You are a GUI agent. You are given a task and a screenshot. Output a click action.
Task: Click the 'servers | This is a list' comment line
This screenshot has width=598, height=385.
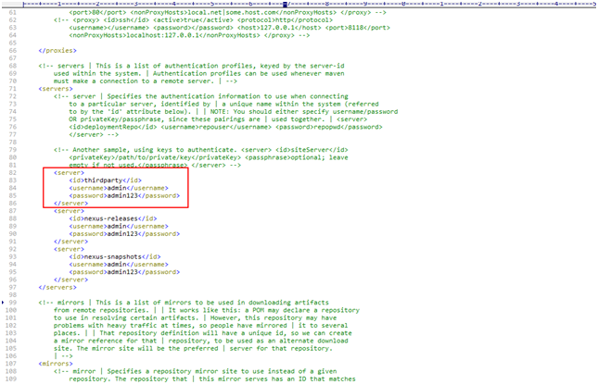[x=191, y=66]
